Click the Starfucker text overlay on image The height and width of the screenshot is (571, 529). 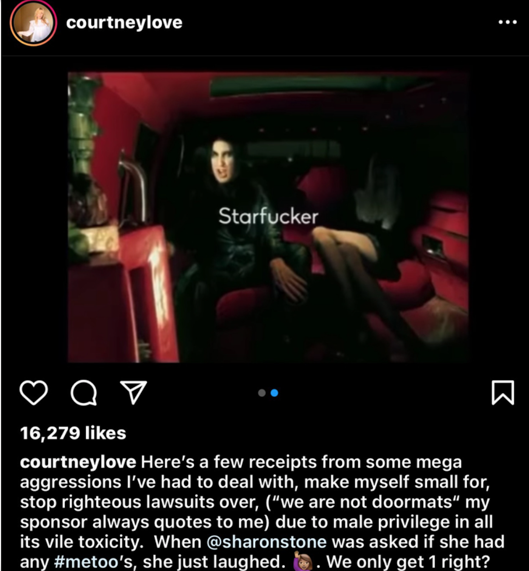pos(268,216)
